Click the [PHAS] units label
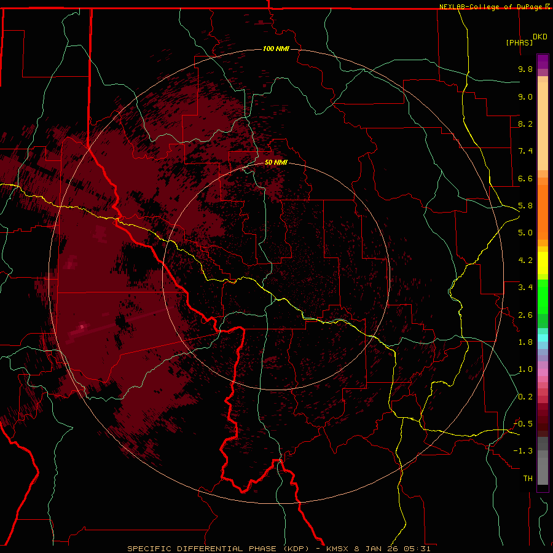The image size is (553, 553). pos(519,42)
